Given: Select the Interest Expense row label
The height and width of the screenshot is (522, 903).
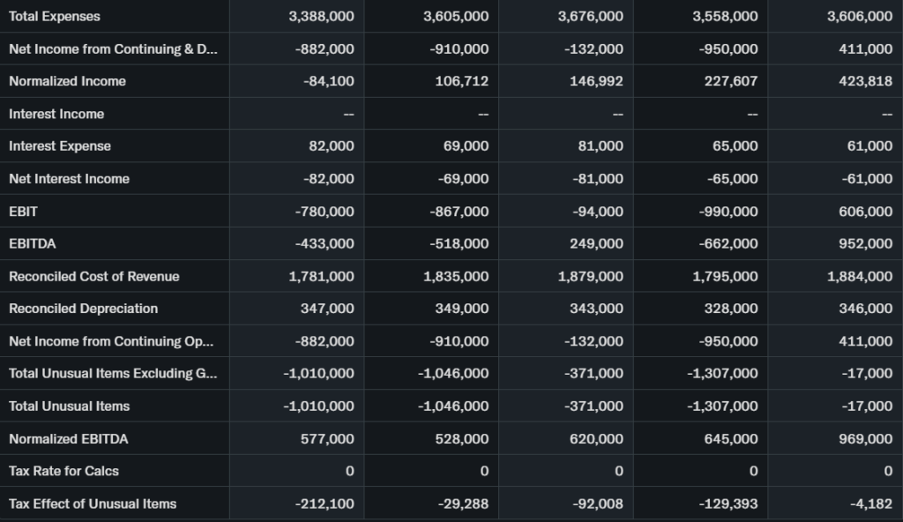Looking at the screenshot, I should [60, 146].
